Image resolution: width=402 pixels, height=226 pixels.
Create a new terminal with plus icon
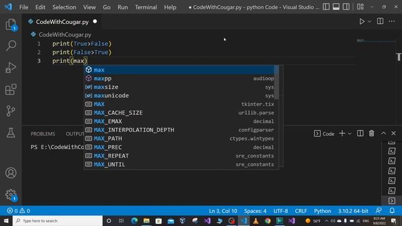(342, 133)
